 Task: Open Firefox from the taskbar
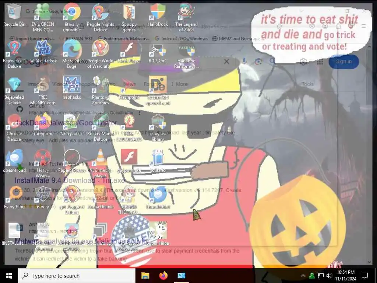tap(163, 276)
